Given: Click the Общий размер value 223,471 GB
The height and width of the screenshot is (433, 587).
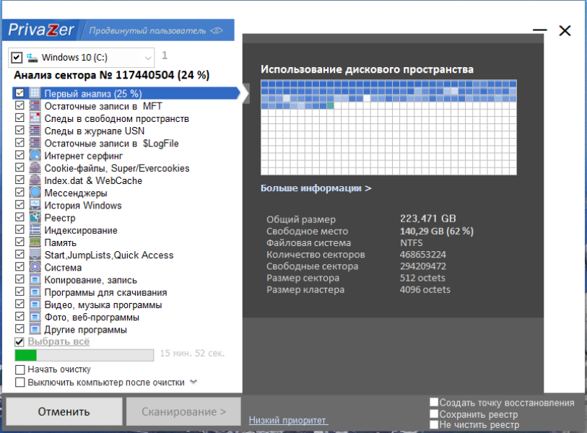Looking at the screenshot, I should point(428,219).
